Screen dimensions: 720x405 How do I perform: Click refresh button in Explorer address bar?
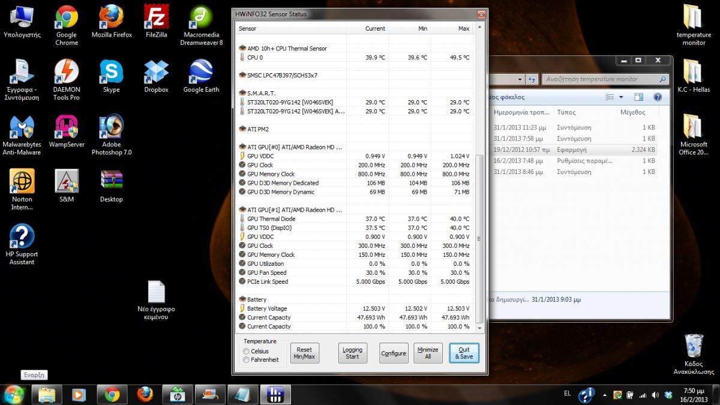[532, 79]
